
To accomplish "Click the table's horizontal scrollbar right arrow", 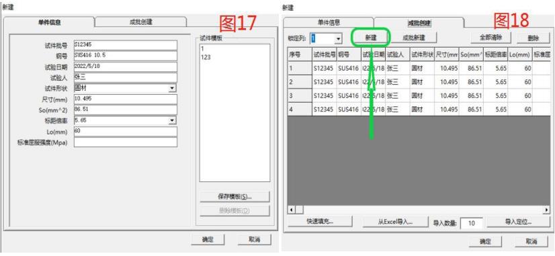I will coord(546,210).
